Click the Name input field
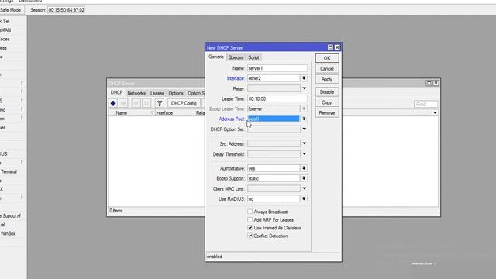 click(277, 68)
